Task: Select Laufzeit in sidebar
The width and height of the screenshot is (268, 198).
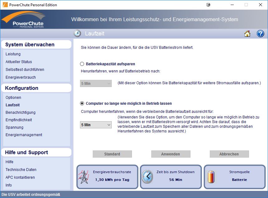Action: [x=13, y=105]
